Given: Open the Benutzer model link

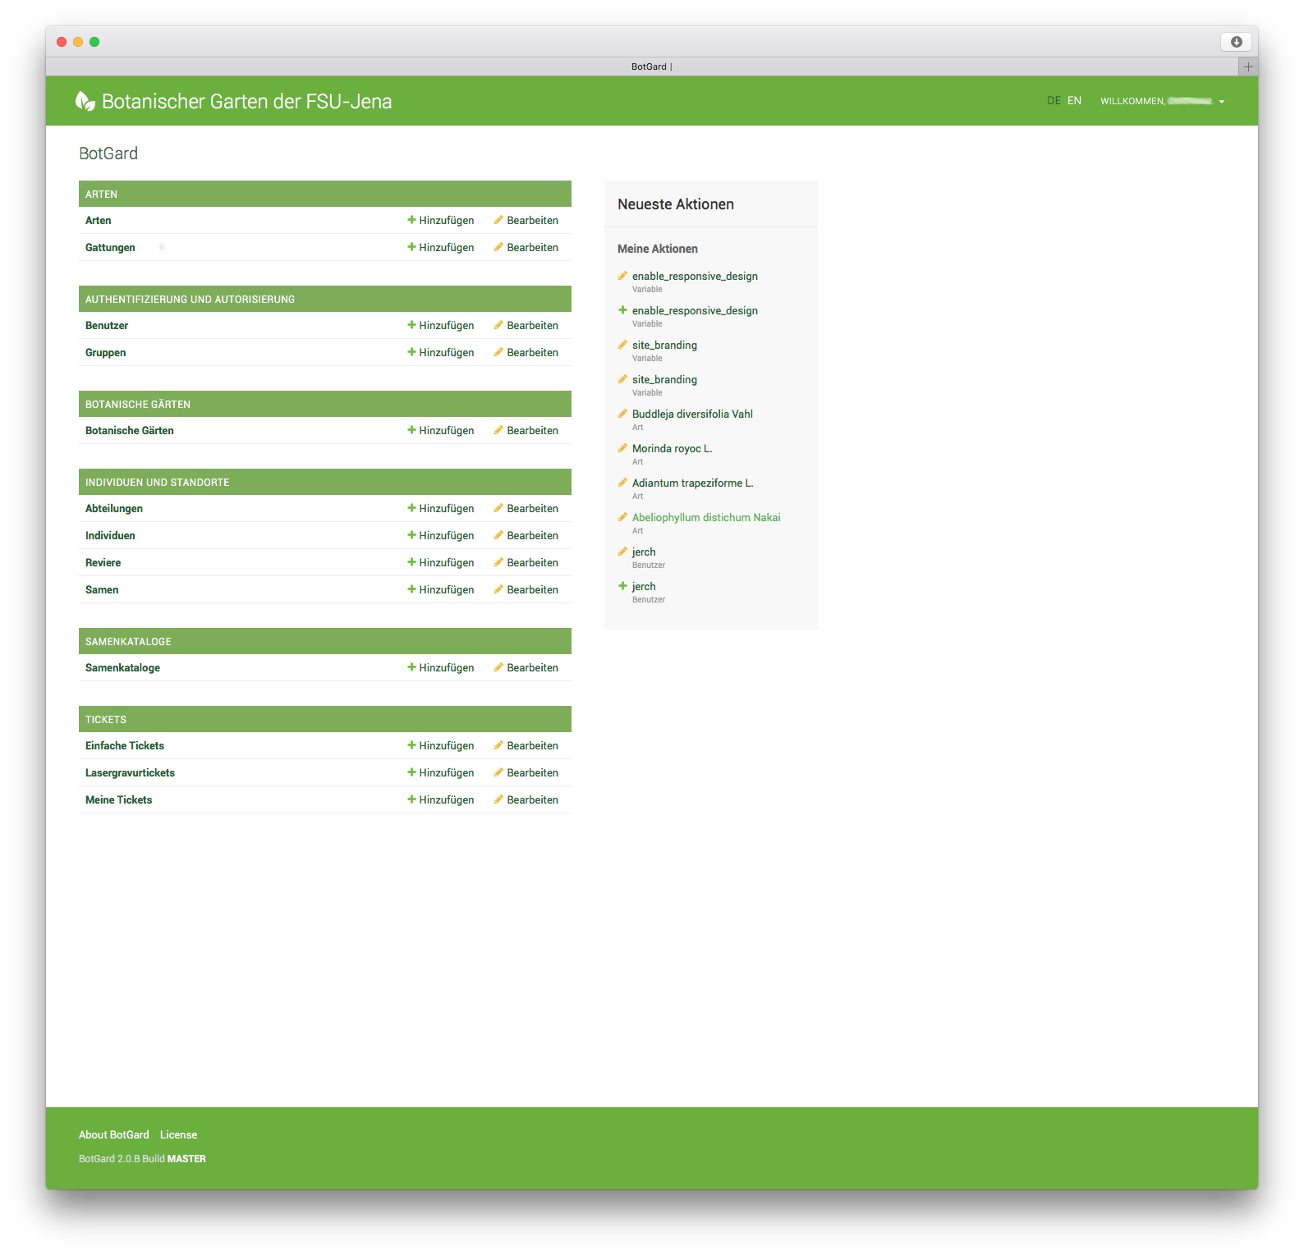Looking at the screenshot, I should tap(107, 325).
